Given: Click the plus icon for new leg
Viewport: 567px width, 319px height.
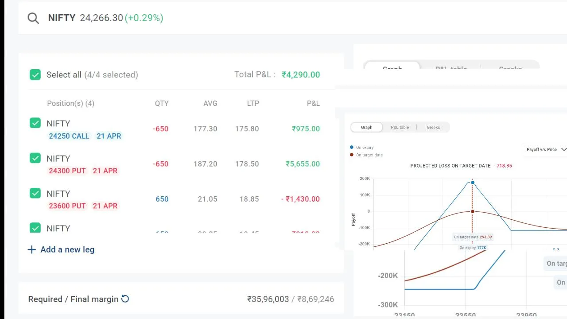Looking at the screenshot, I should [x=32, y=249].
